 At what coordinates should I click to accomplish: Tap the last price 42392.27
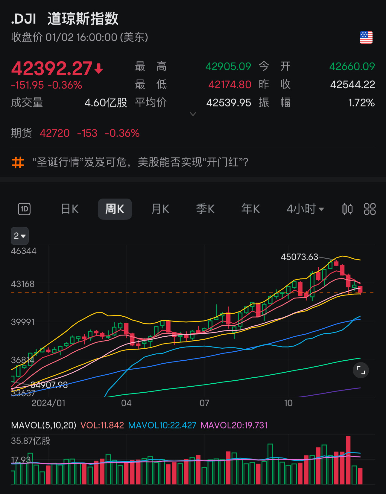(52, 68)
